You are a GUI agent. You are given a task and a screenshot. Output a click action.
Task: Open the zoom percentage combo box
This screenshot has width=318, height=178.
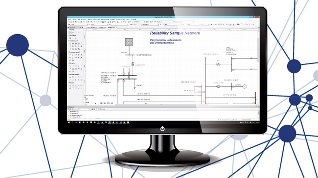(x=140, y=22)
